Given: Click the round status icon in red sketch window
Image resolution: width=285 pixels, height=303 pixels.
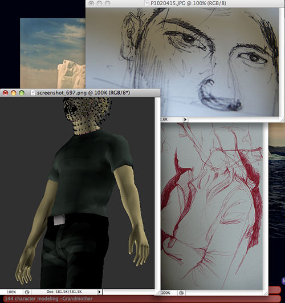Looking at the screenshot, I should [181, 293].
